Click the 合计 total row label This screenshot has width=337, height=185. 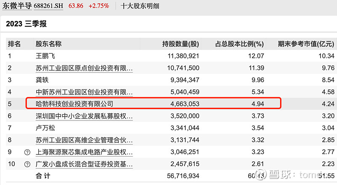click(x=43, y=176)
